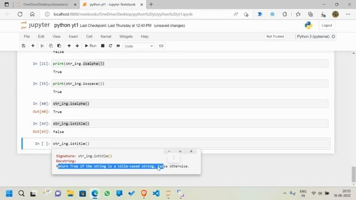Click the Out[40] True output
The image size is (356, 200).
point(57,112)
